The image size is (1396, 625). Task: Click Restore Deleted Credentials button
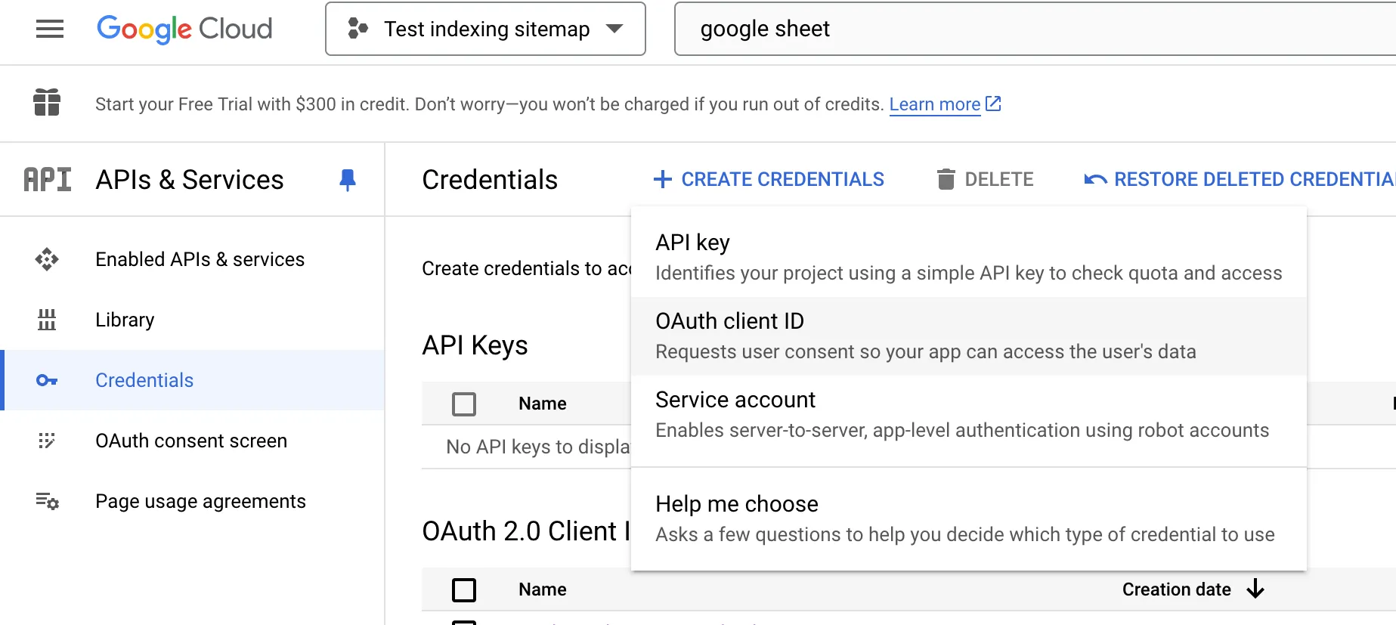(1240, 179)
